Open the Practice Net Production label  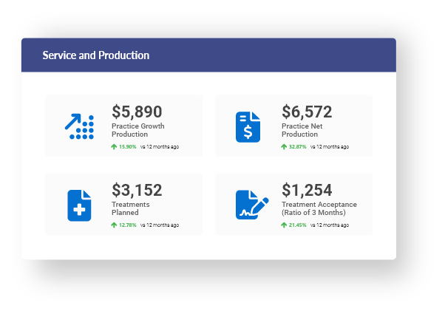[302, 130]
